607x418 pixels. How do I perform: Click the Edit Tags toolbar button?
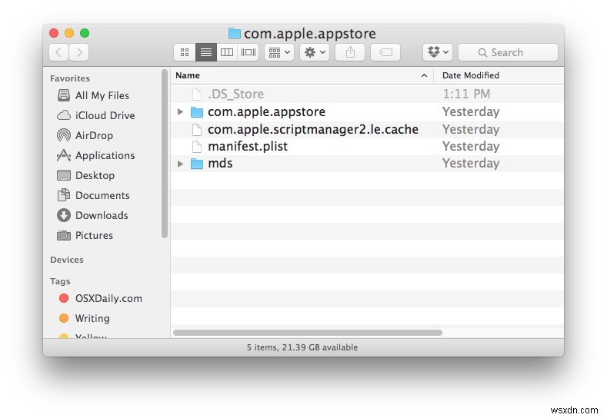coord(385,52)
